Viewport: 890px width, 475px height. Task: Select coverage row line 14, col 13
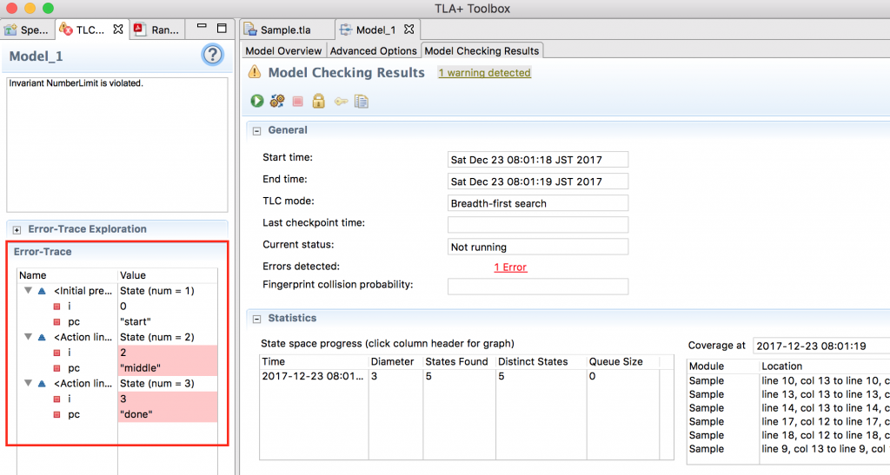click(788, 408)
